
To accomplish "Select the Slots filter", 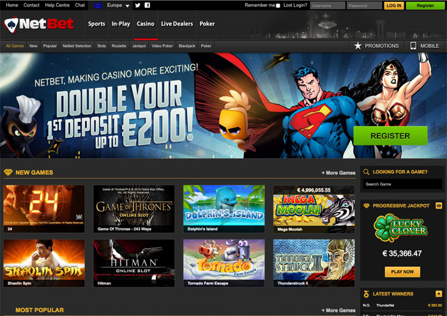I will (102, 46).
